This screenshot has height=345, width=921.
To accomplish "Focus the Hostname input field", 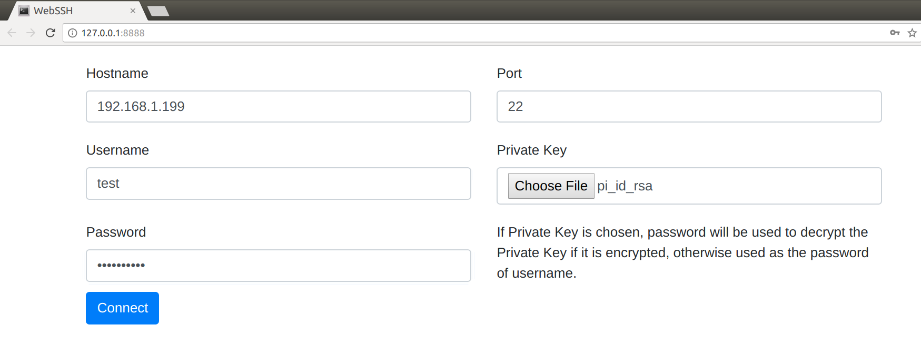I will [x=279, y=107].
